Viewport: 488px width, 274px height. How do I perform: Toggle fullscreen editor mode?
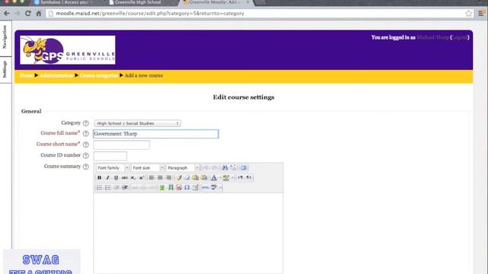click(243, 167)
